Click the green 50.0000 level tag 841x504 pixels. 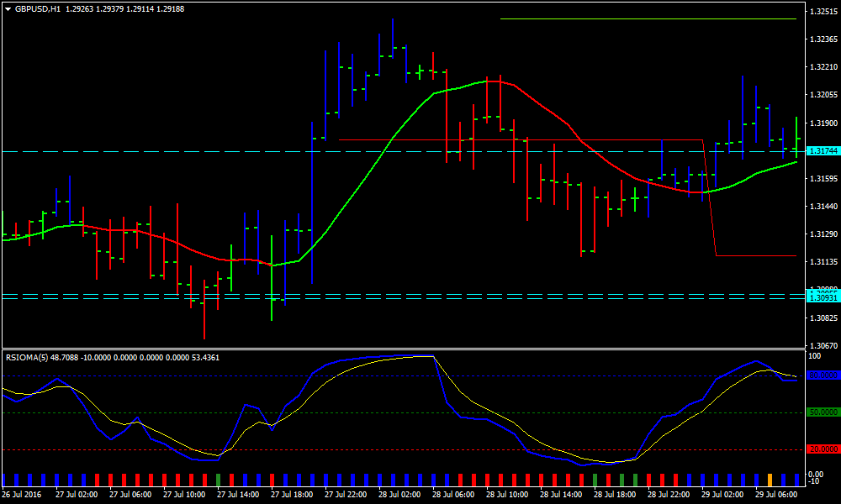821,412
